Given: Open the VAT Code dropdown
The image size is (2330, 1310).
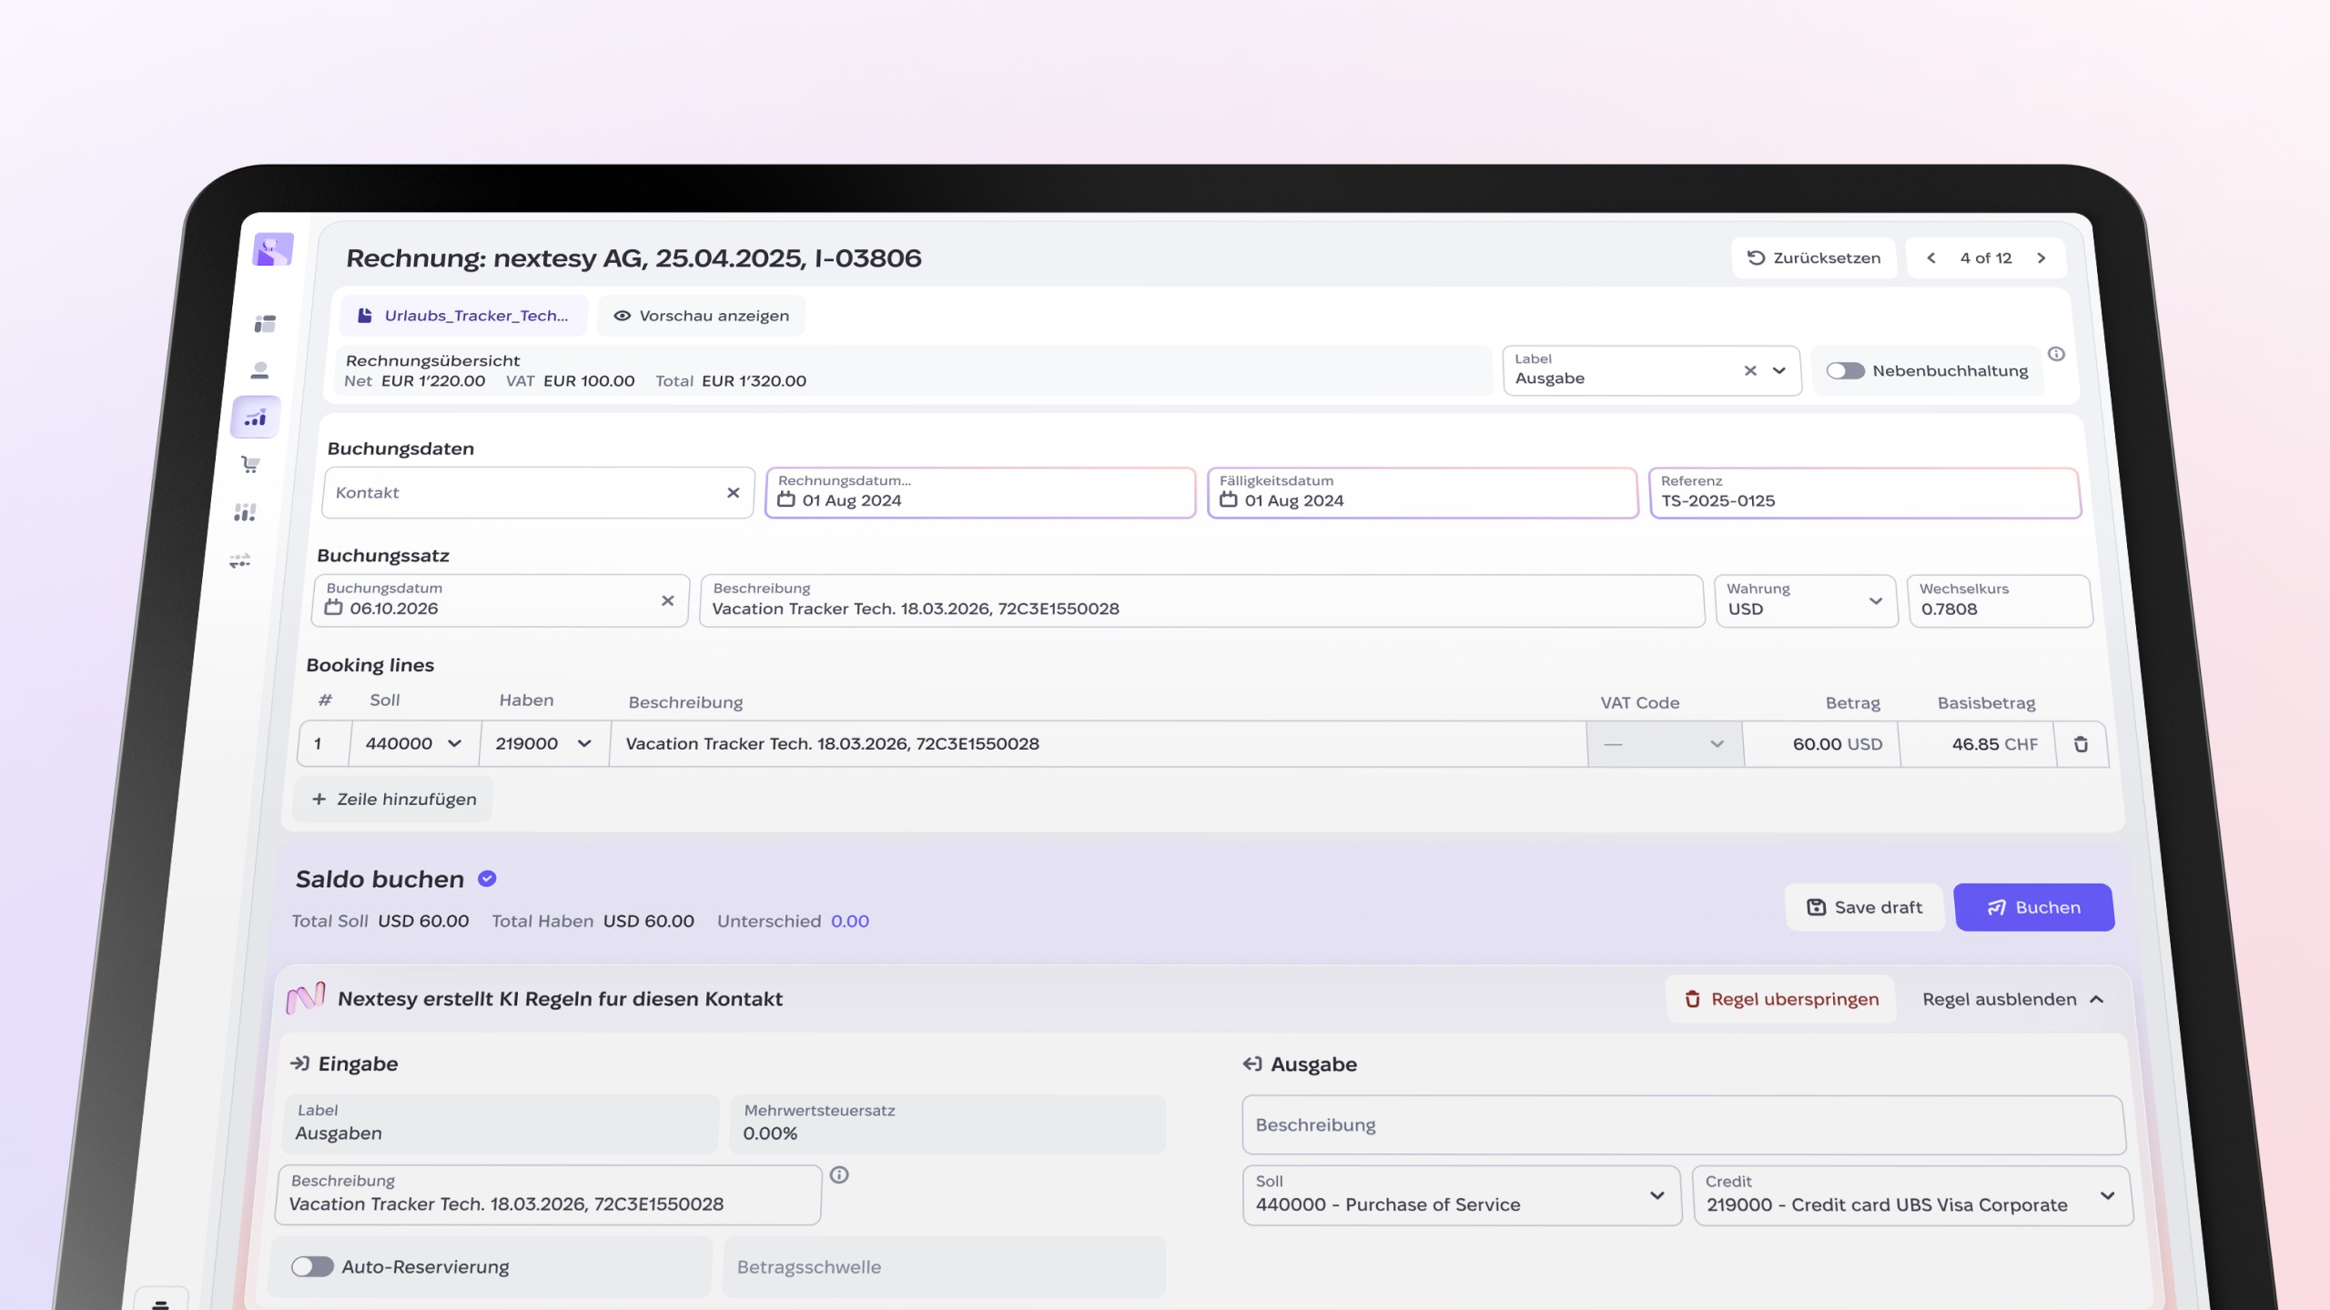Looking at the screenshot, I should point(1665,744).
